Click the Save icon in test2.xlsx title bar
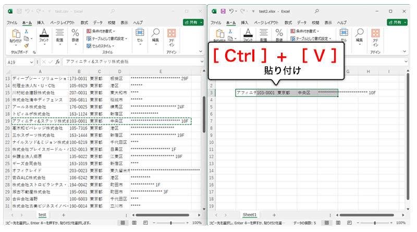The width and height of the screenshot is (417, 232). click(x=223, y=10)
